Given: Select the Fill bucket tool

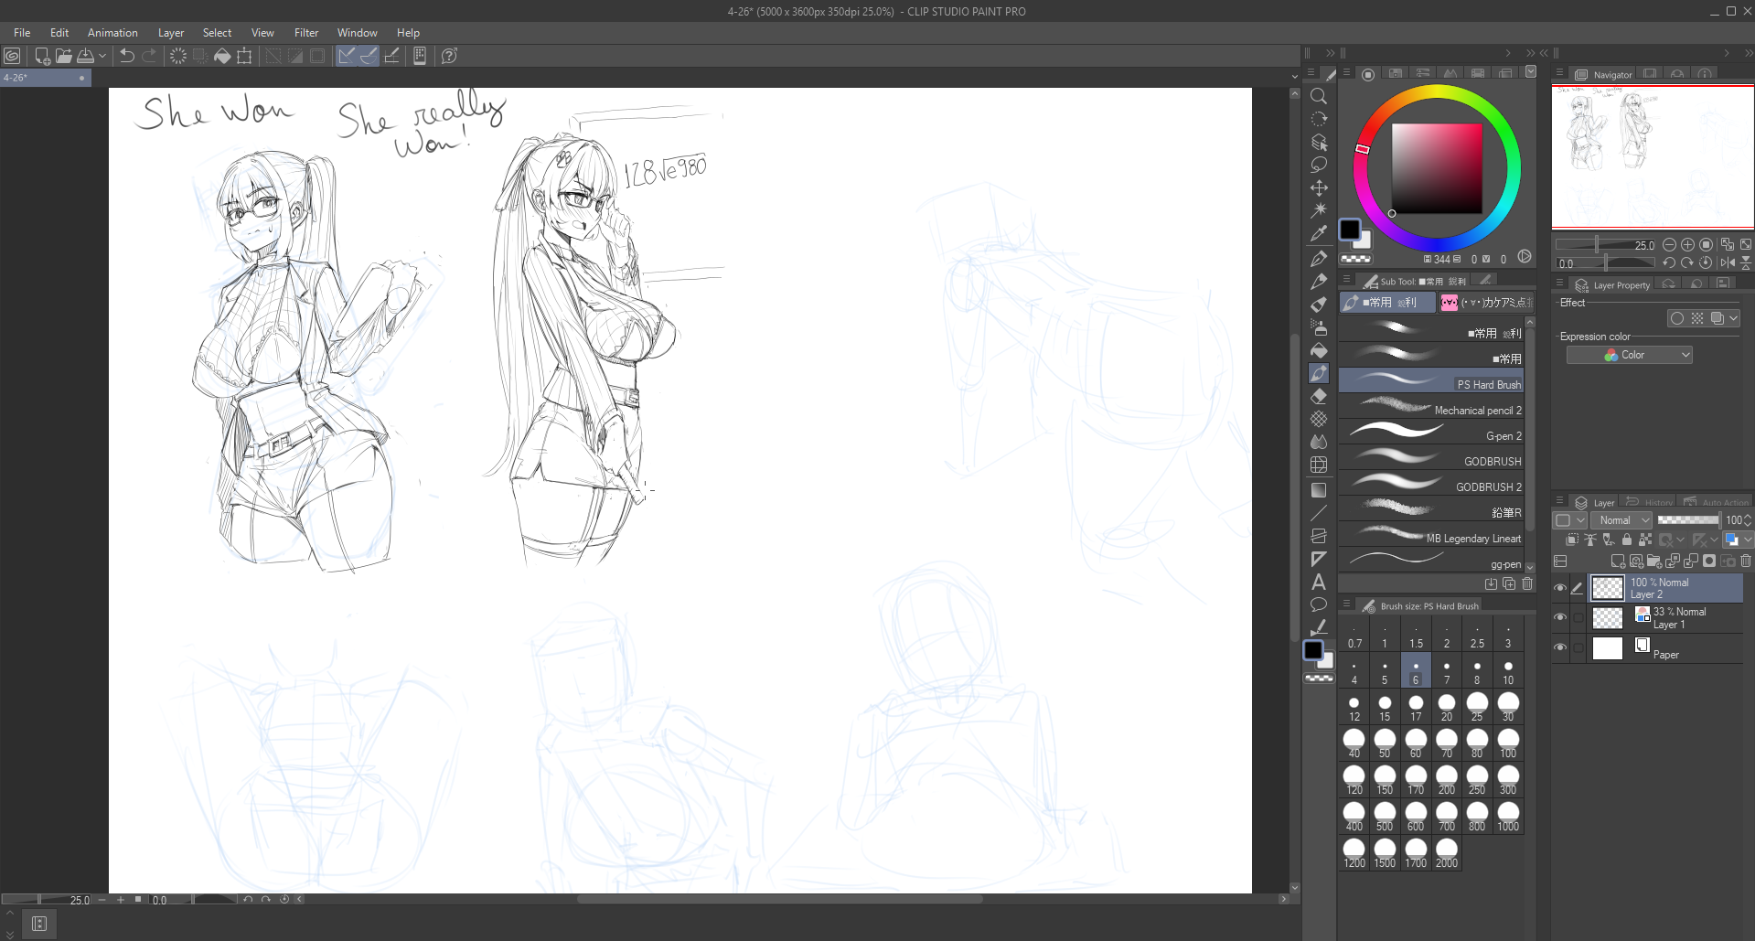Looking at the screenshot, I should [1319, 350].
